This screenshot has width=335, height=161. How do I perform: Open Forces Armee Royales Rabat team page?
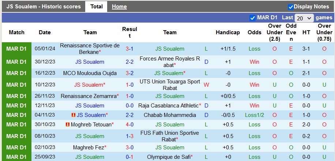point(170,62)
